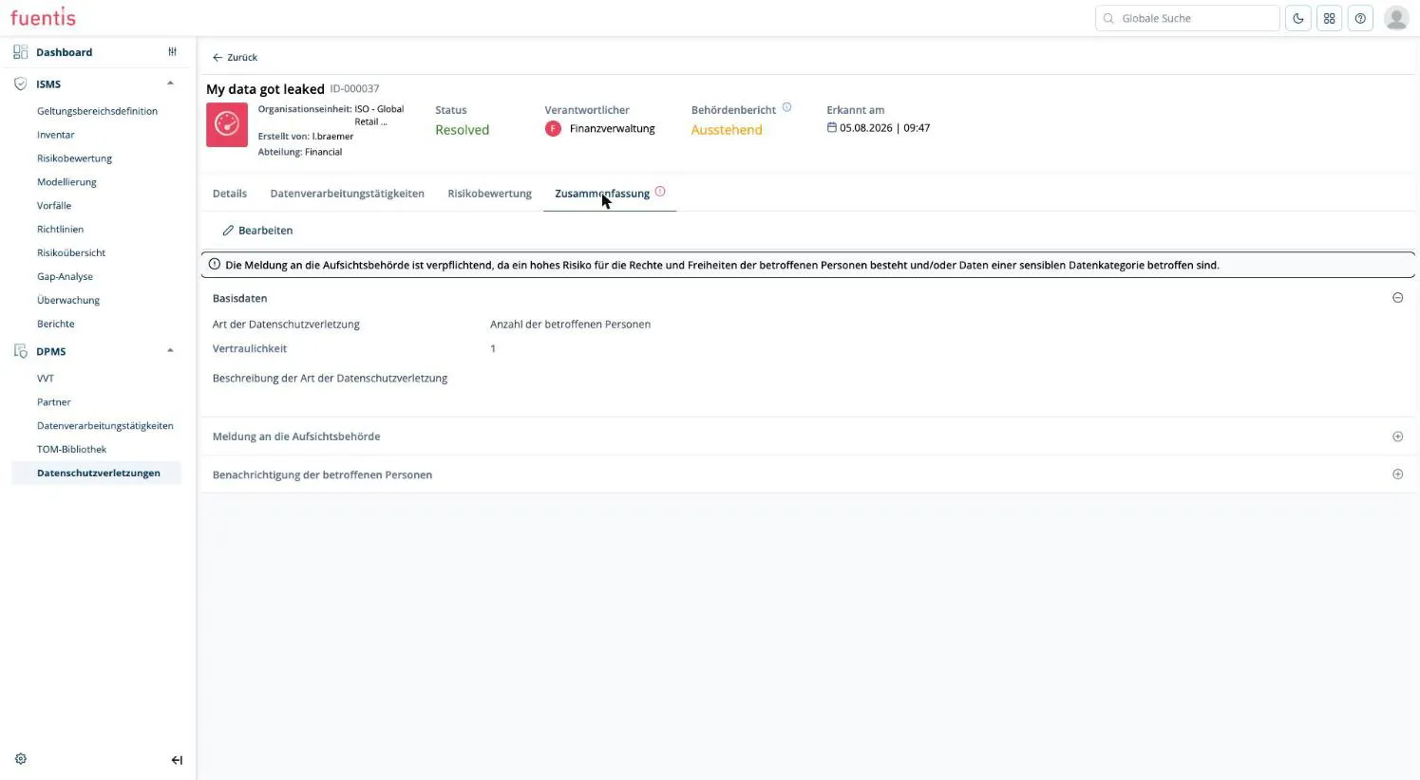
Task: Click the DPMS section icon
Action: pos(20,351)
